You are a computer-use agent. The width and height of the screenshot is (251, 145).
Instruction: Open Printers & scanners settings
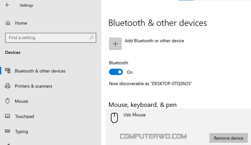click(x=33, y=86)
